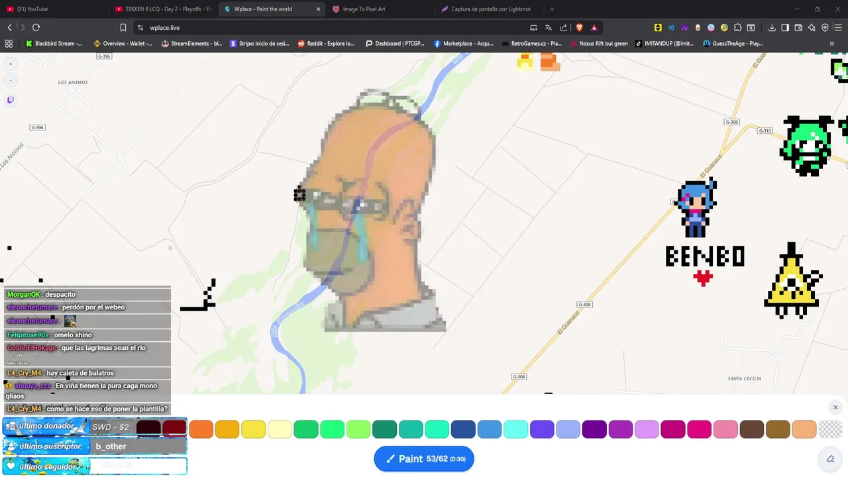Pick the lavender light purple swatch
Viewport: 848px width, 477px height.
tap(647, 429)
